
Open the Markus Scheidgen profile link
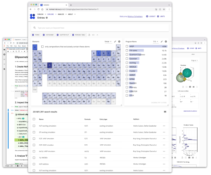click(135, 17)
